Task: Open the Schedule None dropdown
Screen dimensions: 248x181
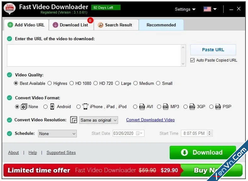Action: (57, 134)
